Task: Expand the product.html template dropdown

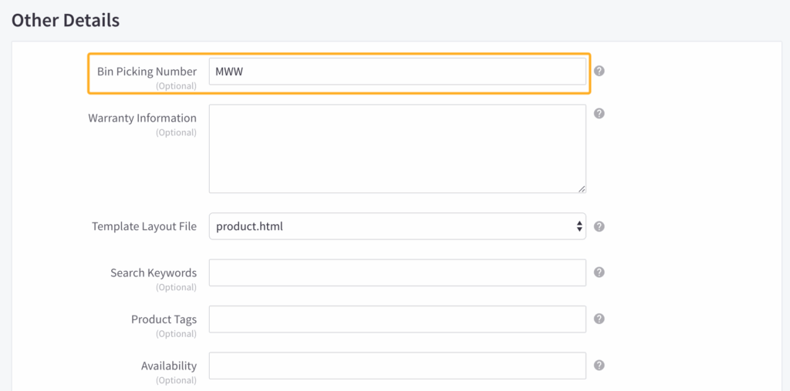Action: 397,226
